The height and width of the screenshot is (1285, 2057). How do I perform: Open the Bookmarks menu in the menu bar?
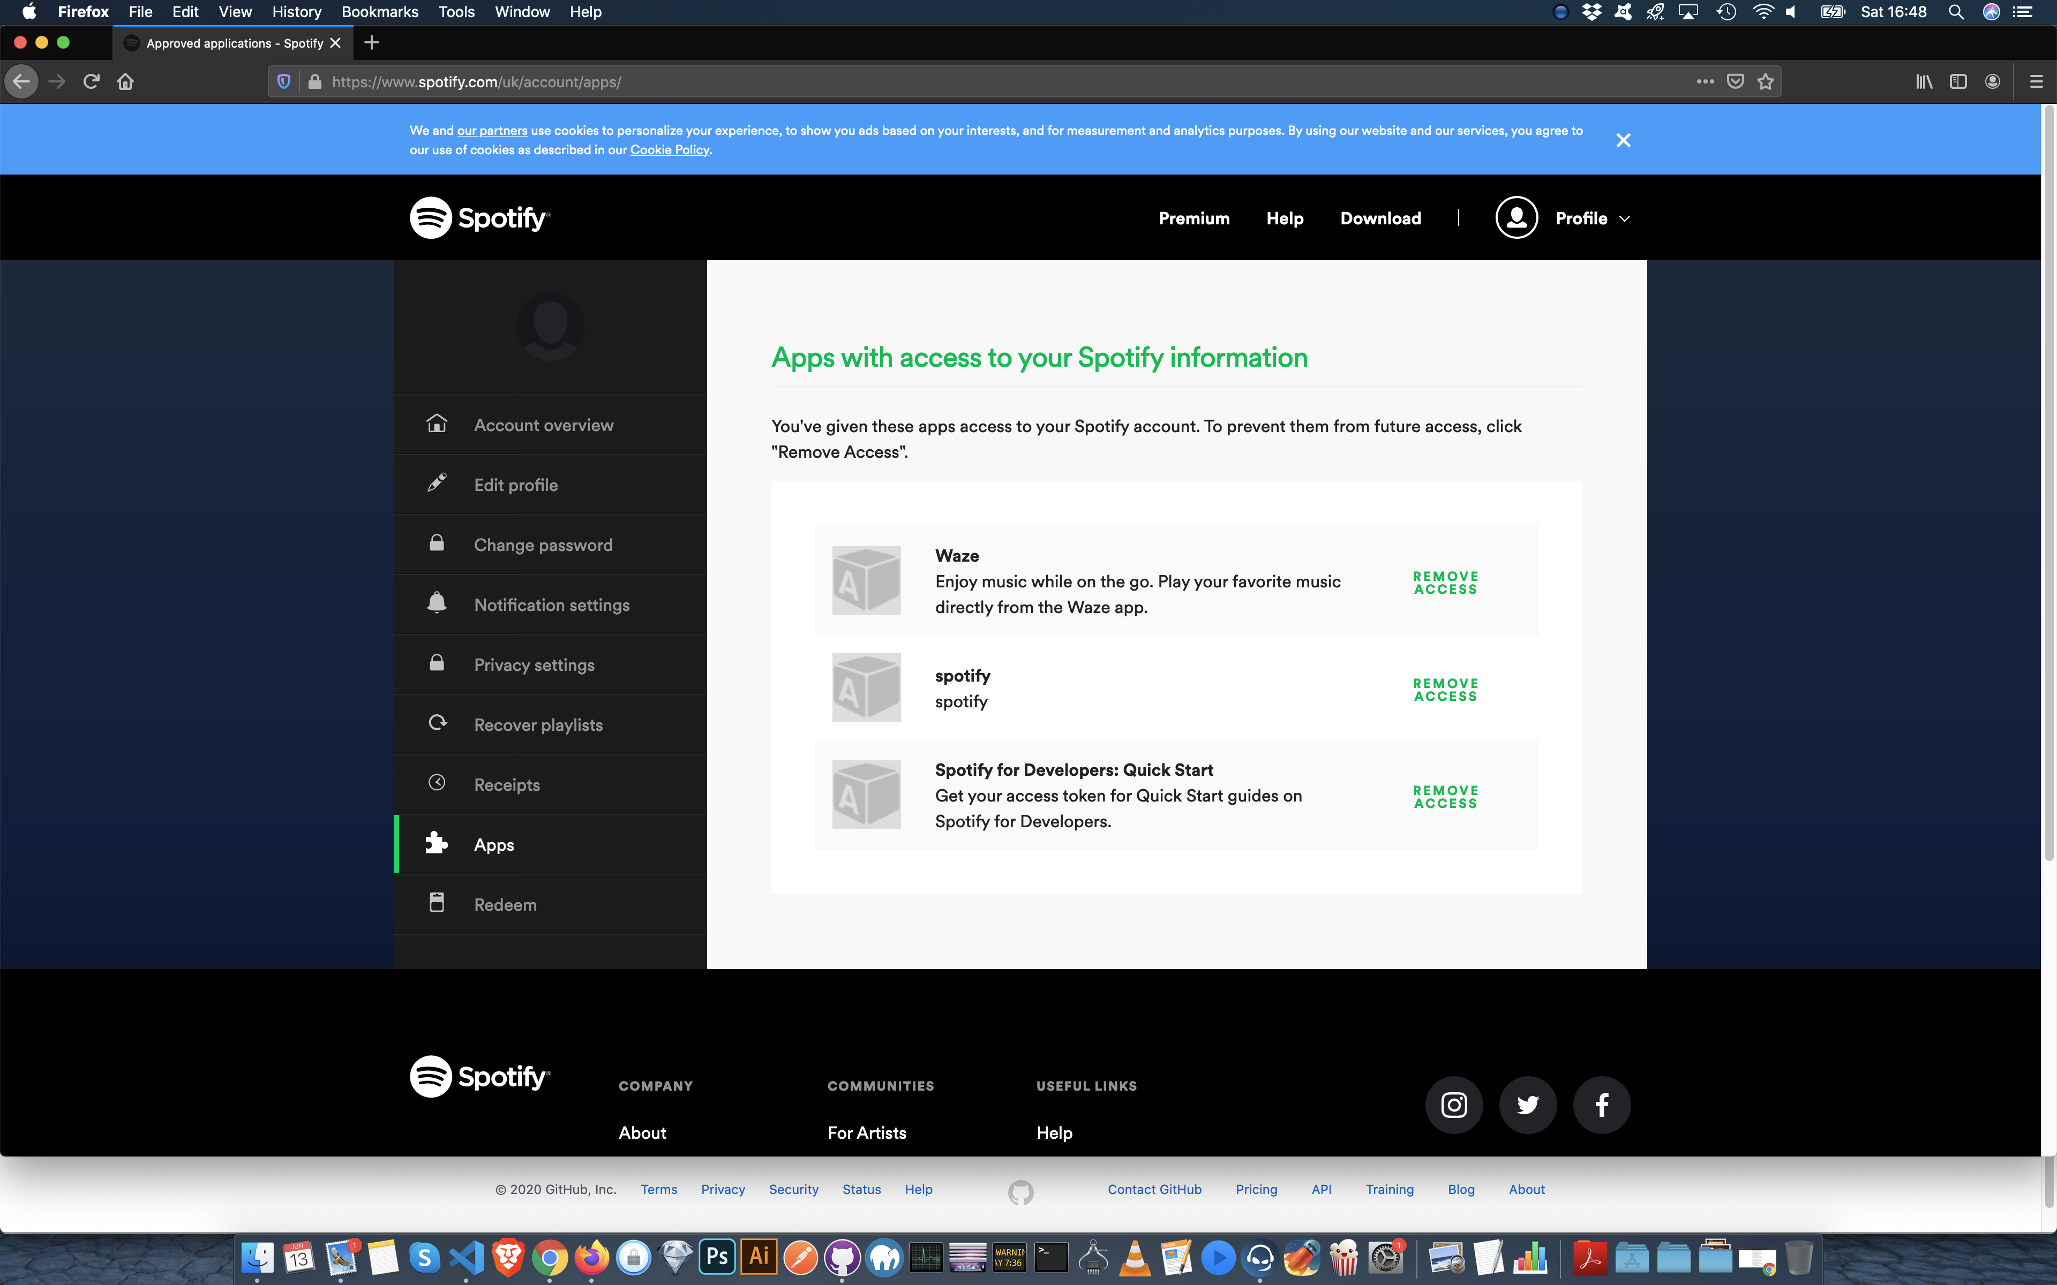[x=379, y=12]
